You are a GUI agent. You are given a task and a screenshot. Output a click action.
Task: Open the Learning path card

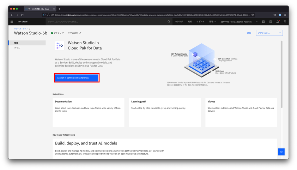click(x=165, y=112)
